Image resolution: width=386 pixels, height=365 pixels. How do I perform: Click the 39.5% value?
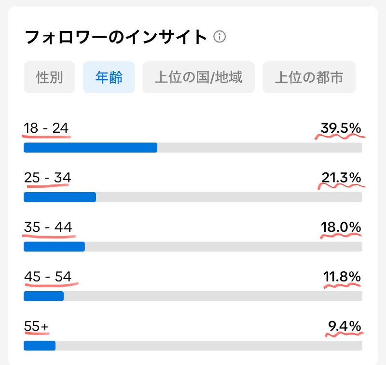[x=341, y=128]
